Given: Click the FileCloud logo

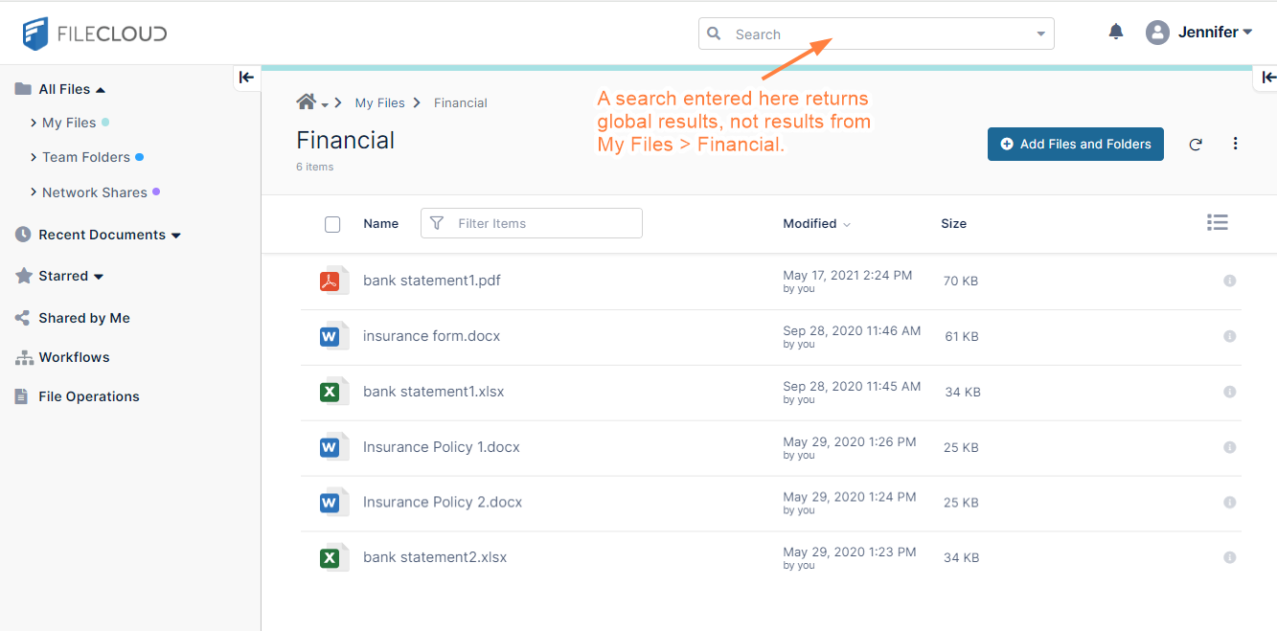Looking at the screenshot, I should tap(95, 34).
